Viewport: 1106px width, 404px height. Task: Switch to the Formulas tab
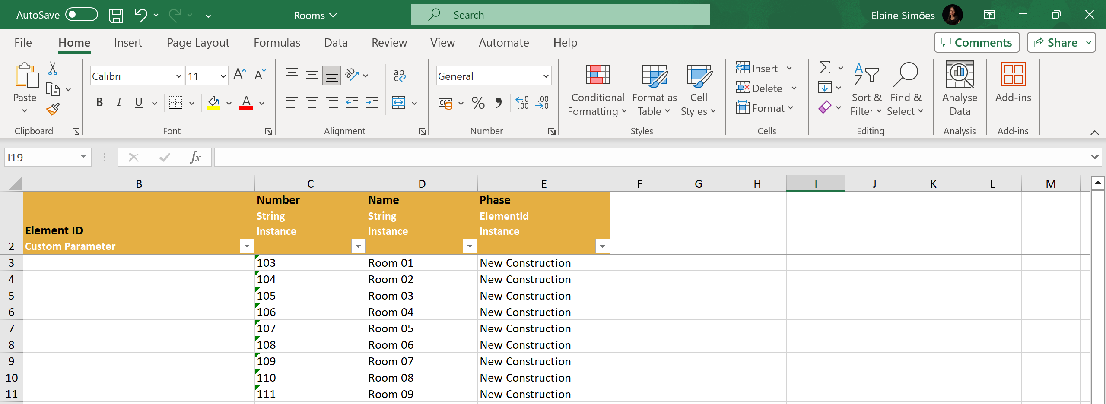point(276,43)
